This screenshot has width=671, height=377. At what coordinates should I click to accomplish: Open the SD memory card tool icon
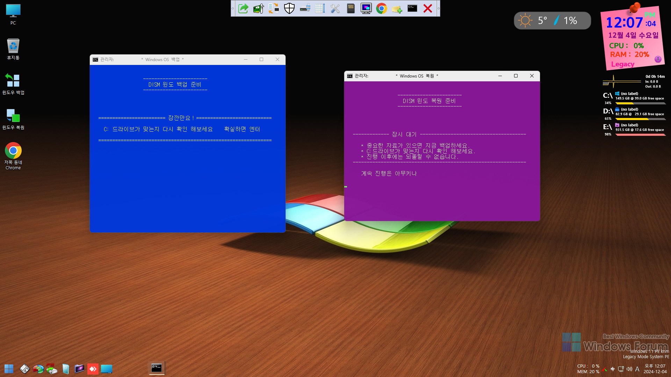point(351,8)
